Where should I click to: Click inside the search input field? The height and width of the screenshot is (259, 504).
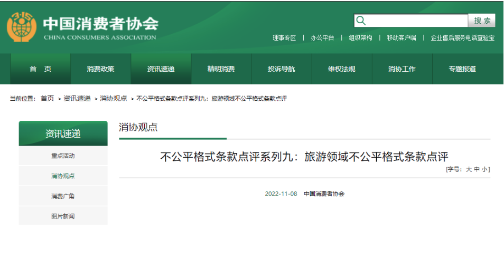(x=417, y=21)
